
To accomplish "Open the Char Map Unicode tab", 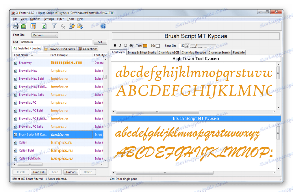I will 194,53.
